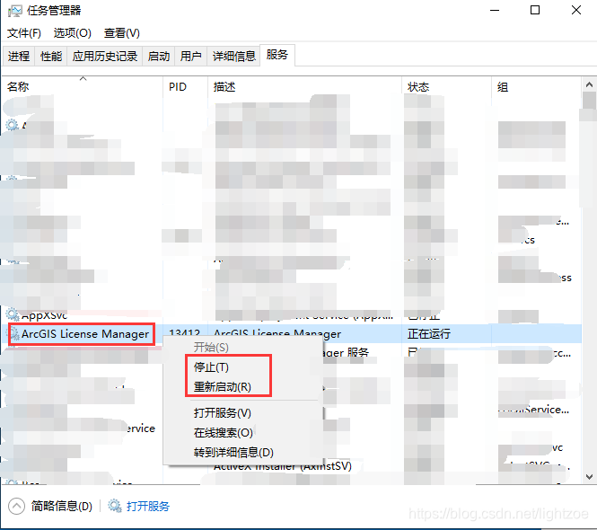Screen dimensions: 597x530
Task: Sort by the 组 column header
Action: pos(536,86)
